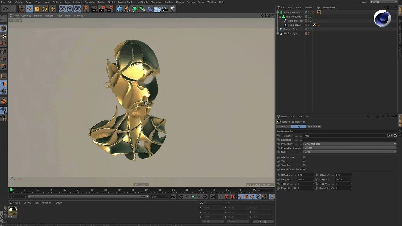Open the Edit Render Settings icon
The width and height of the screenshot is (402, 226).
[110, 9]
